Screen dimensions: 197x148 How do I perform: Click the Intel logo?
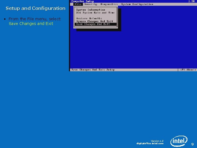click(179, 141)
